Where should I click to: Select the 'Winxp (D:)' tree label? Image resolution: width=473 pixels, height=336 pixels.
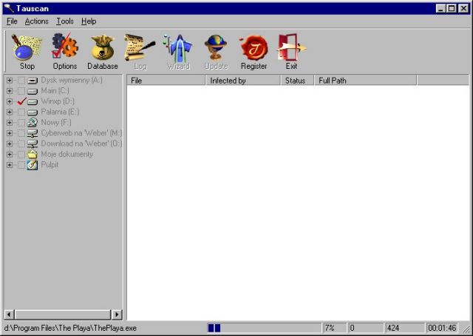tap(58, 101)
